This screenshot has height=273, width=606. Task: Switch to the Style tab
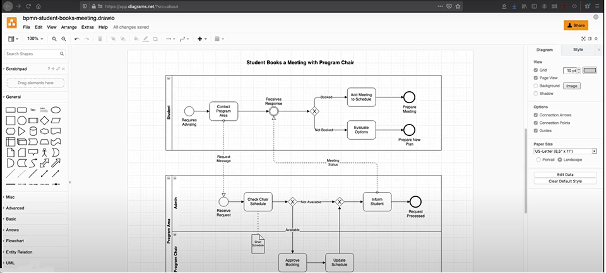pos(578,49)
